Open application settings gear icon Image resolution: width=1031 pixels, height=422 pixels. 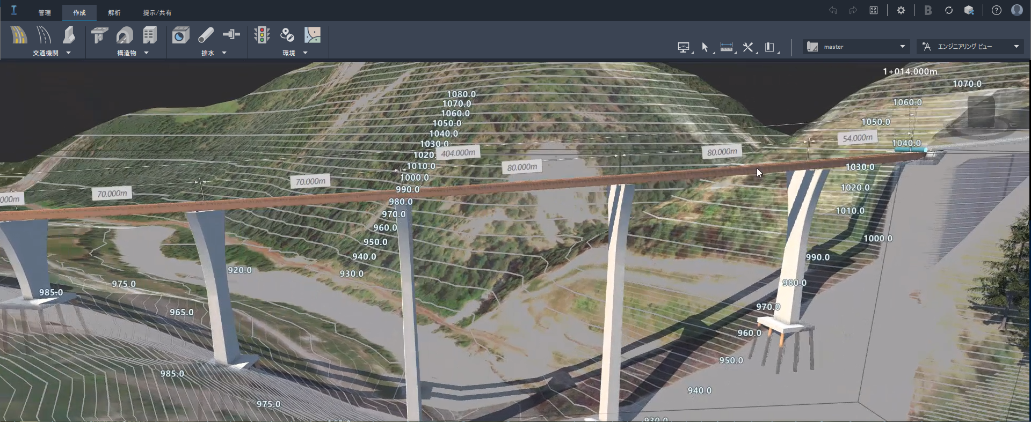(901, 10)
